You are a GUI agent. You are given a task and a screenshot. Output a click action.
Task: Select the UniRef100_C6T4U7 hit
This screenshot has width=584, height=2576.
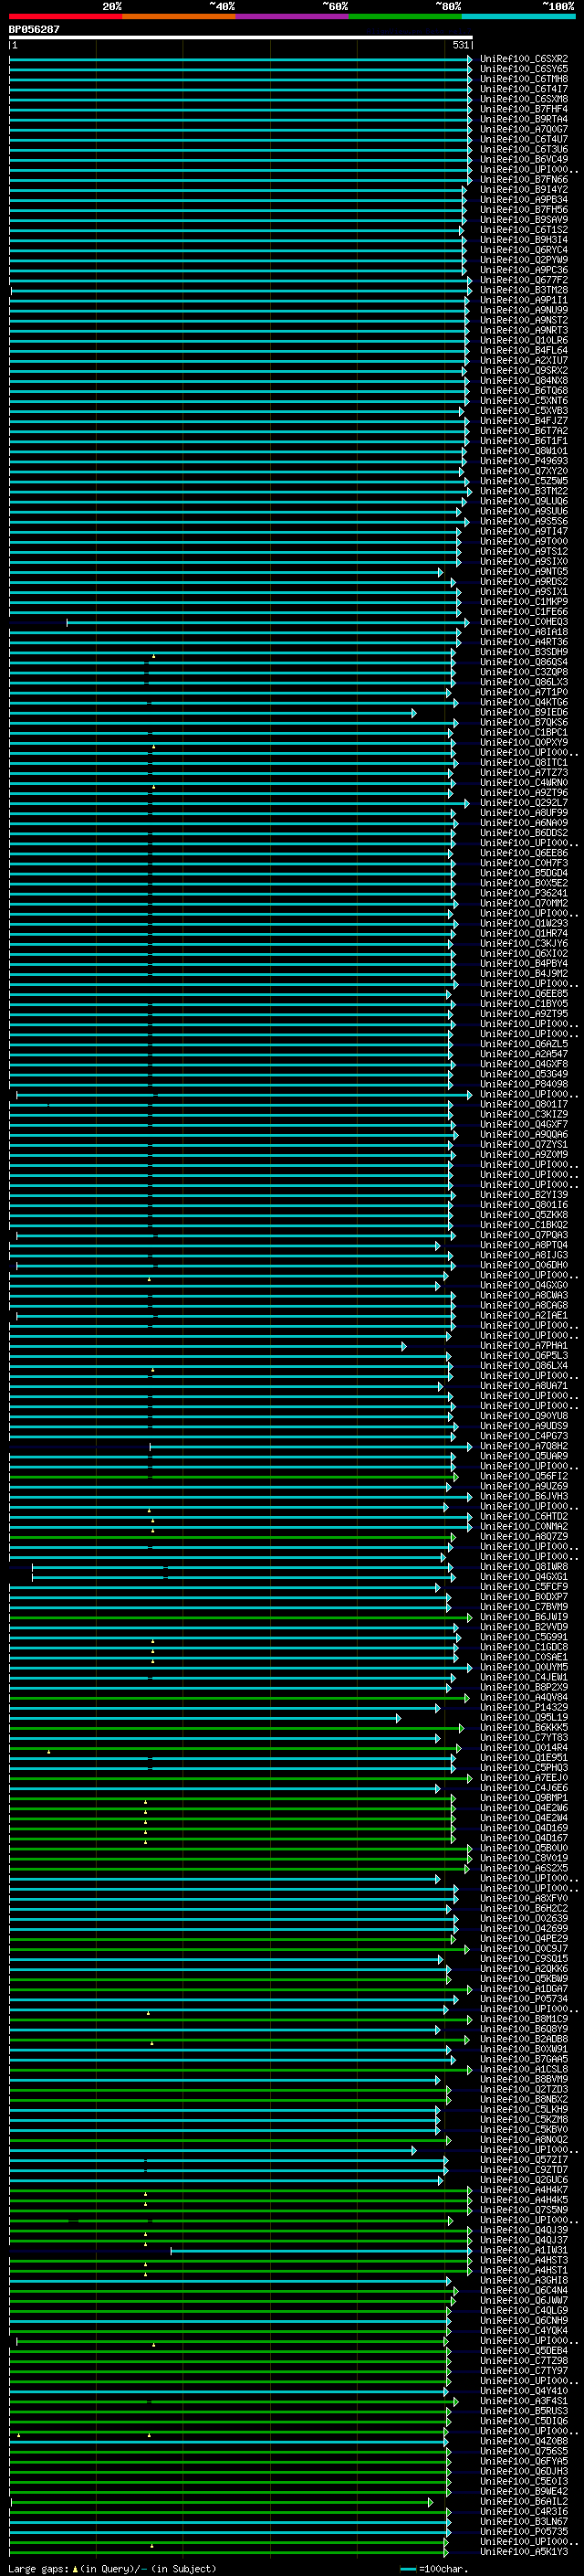524,139
